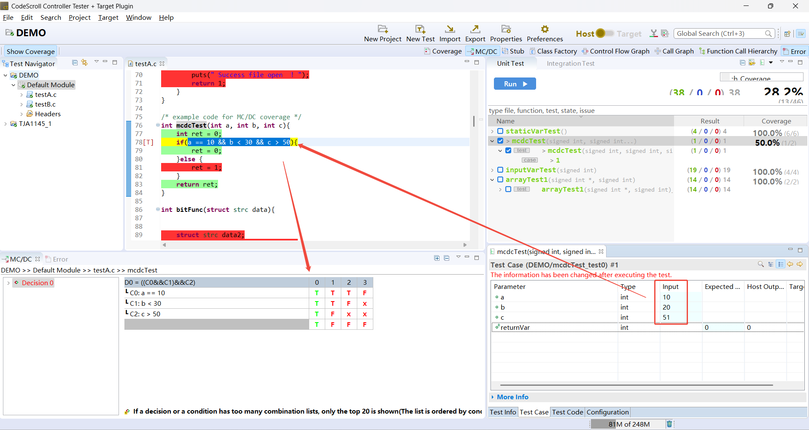Image resolution: width=809 pixels, height=430 pixels.
Task: Expand the Headers folder node
Action: pyautogui.click(x=22, y=114)
